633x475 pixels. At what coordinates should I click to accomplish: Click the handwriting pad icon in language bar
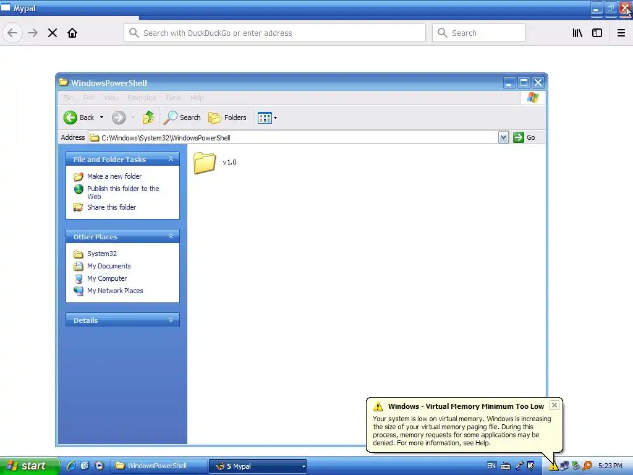(x=531, y=466)
